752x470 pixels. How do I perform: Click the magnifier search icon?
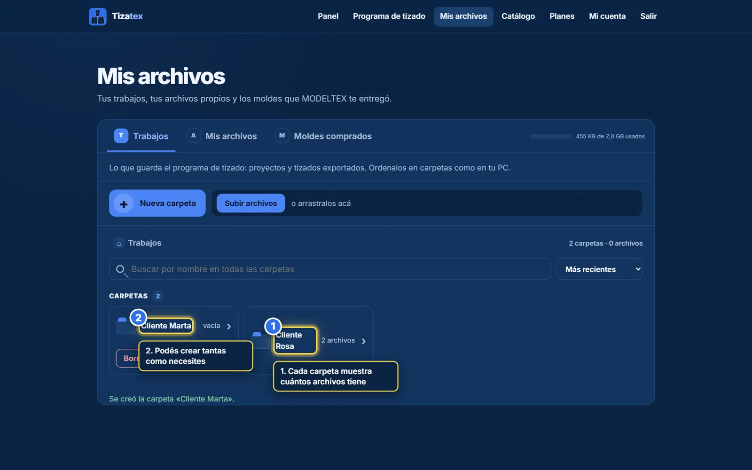coord(121,270)
